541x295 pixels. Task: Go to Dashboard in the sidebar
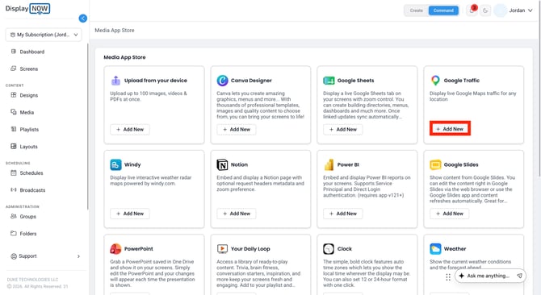tap(32, 52)
